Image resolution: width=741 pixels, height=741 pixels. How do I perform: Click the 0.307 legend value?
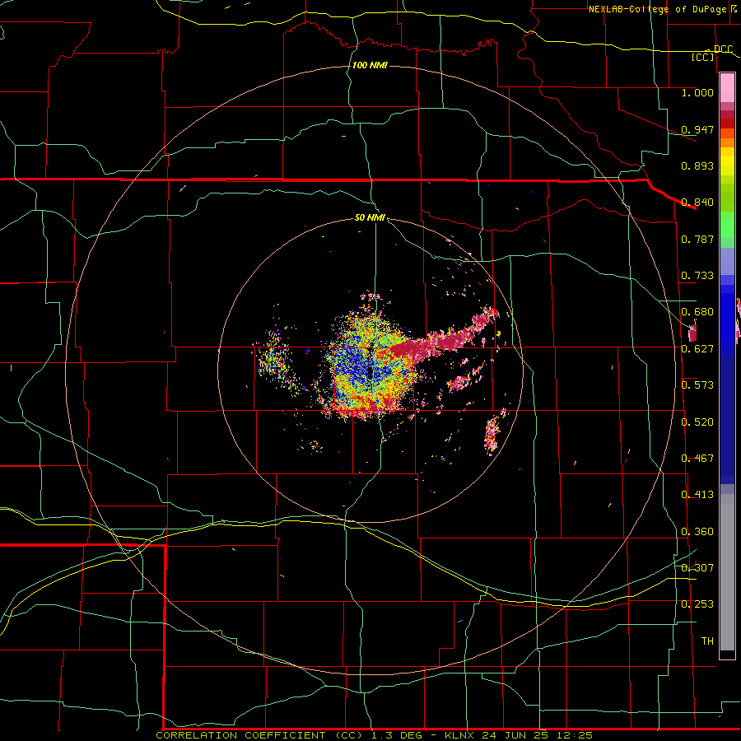[x=697, y=567]
